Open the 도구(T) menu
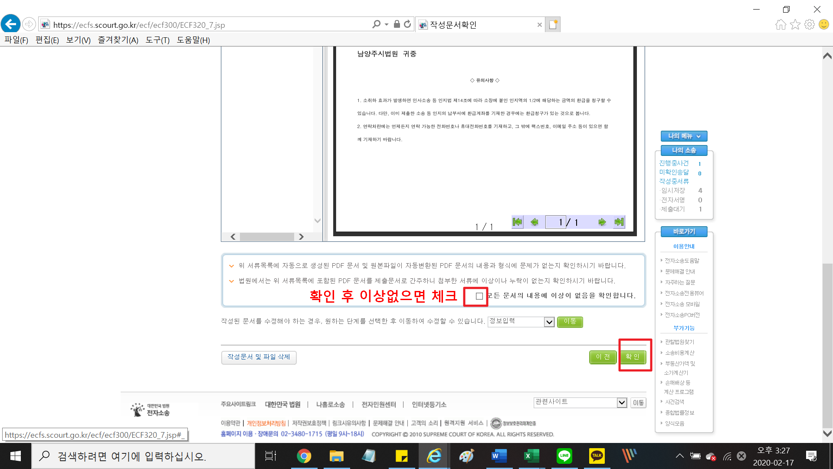The image size is (833, 469). point(157,40)
